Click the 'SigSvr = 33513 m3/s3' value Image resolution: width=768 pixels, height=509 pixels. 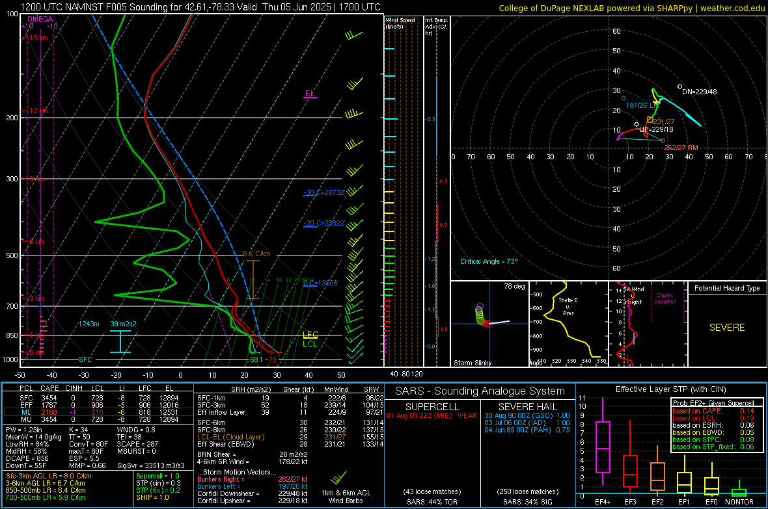151,465
